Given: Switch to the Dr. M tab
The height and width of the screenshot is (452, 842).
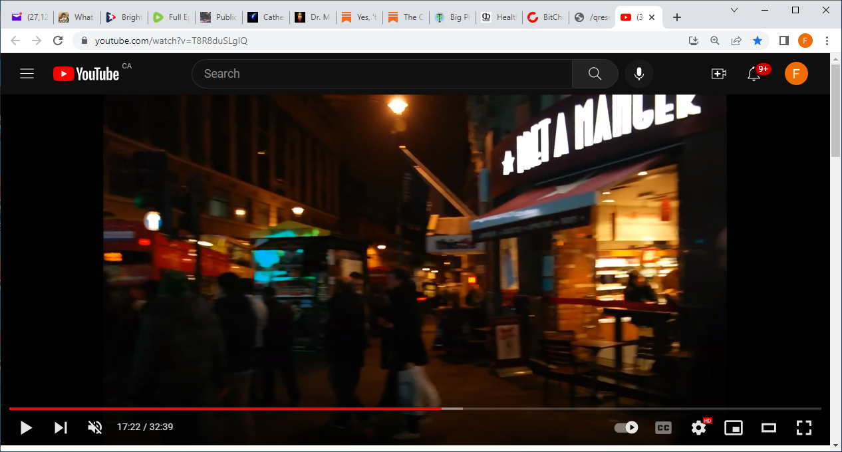Looking at the screenshot, I should [x=313, y=17].
